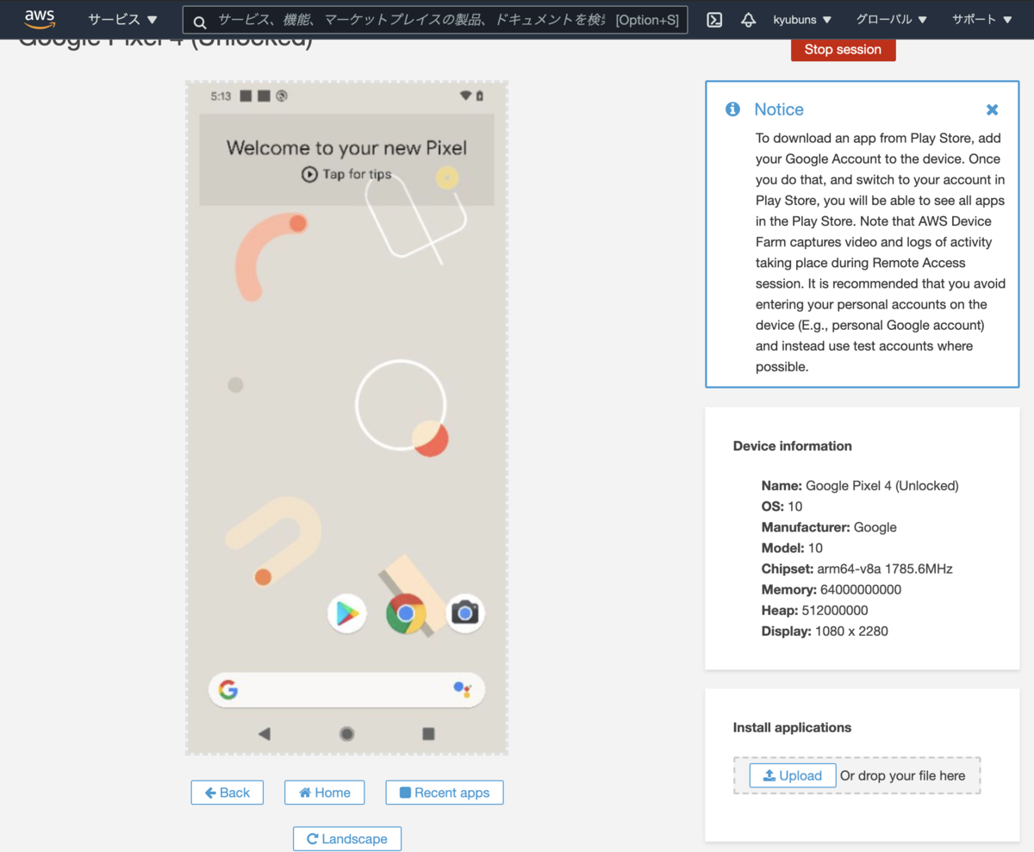Click the Home button below device
Screen dimensions: 1034x852
tap(324, 793)
